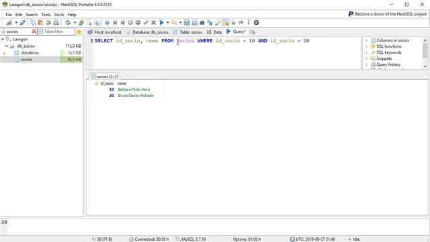Click the round black X toolbar icon

(256, 23)
